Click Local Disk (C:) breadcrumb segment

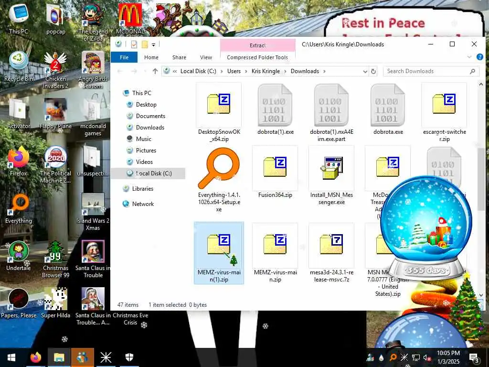pos(198,71)
